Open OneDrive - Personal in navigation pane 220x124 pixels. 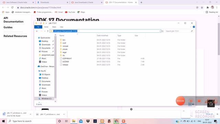(46, 66)
